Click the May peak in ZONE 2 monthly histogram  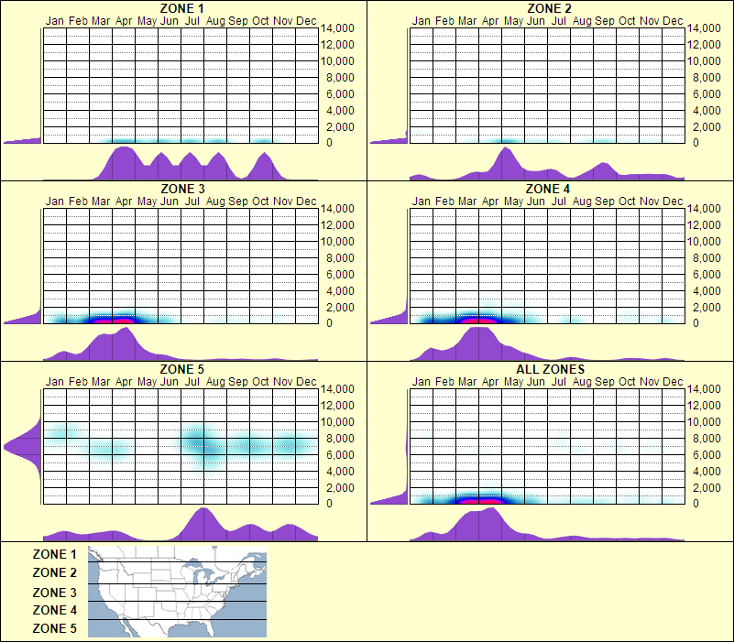pyautogui.click(x=506, y=163)
